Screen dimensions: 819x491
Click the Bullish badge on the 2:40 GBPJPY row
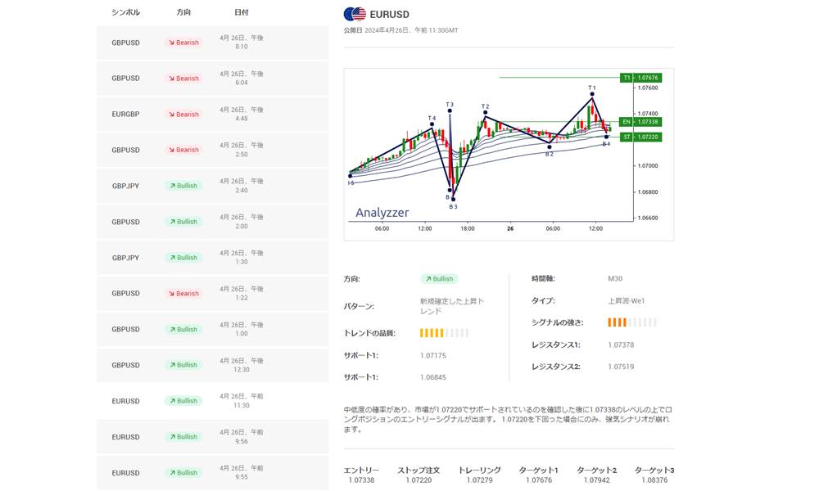[x=183, y=186]
